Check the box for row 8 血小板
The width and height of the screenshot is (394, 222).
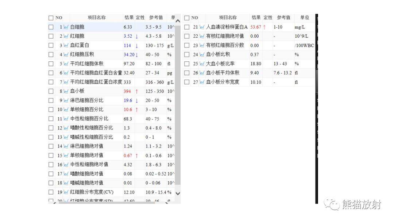[x=51, y=91]
